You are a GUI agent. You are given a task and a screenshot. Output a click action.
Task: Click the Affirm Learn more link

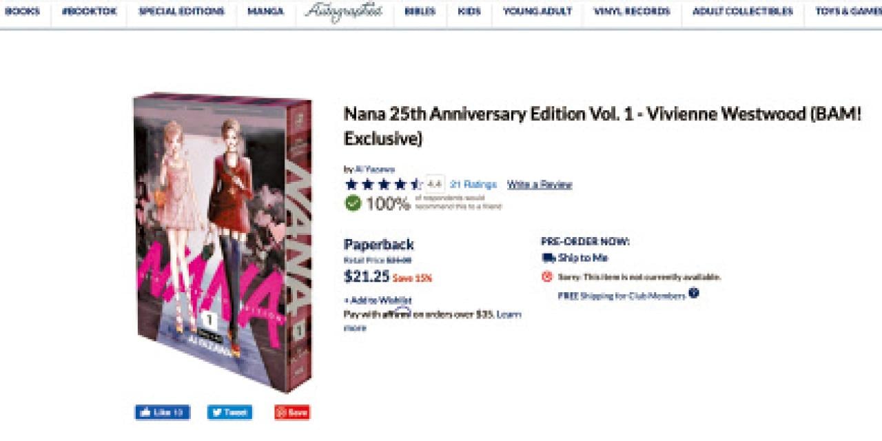click(509, 314)
